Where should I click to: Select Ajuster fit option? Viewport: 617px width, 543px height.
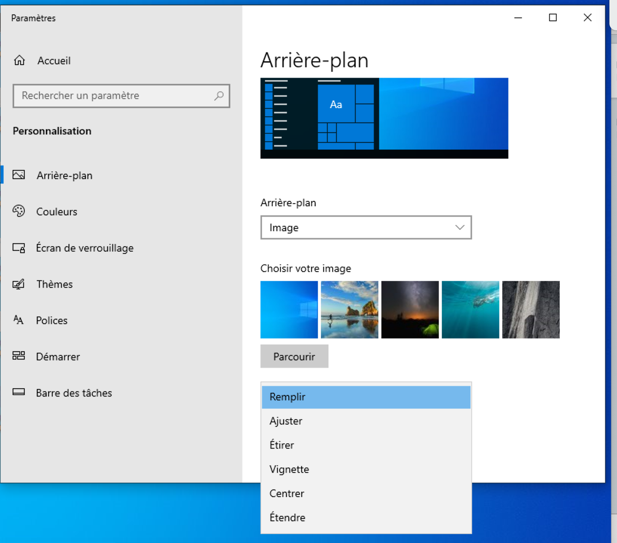pyautogui.click(x=366, y=421)
